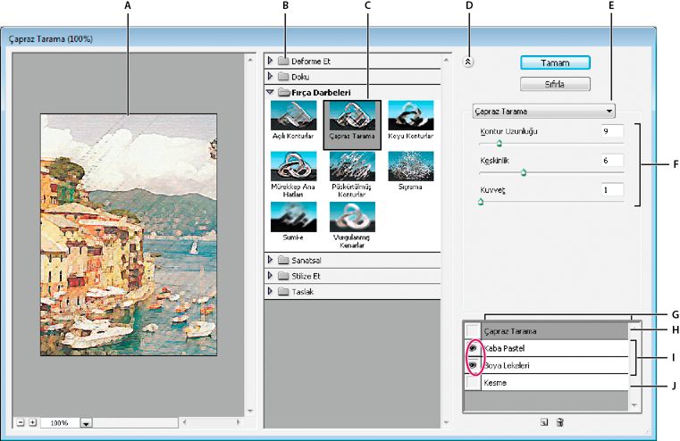
Task: Expand the Doku category triangle
Action: [270, 76]
